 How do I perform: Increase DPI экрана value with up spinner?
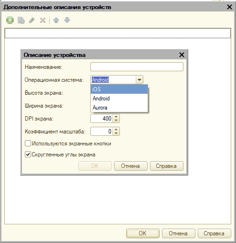pos(116,117)
